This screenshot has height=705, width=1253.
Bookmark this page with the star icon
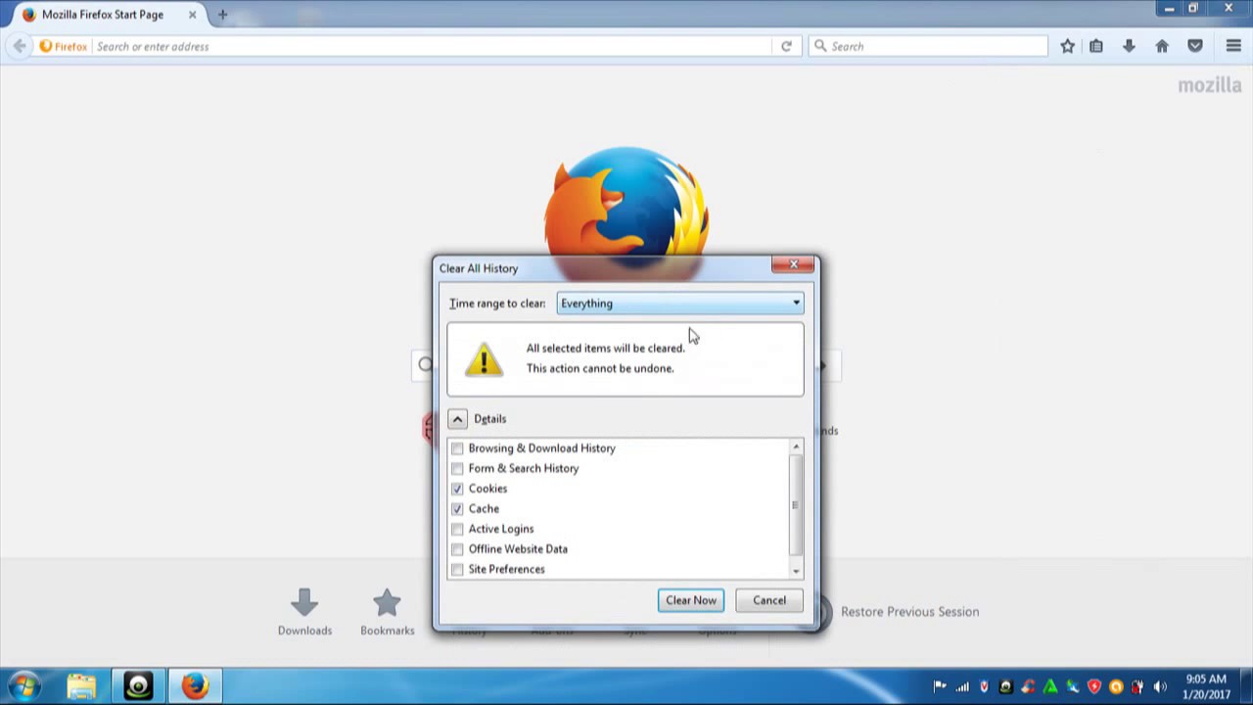(x=1067, y=46)
